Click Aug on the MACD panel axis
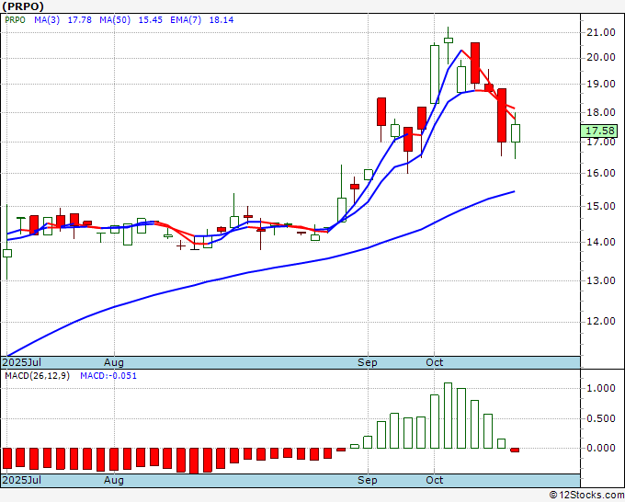 coord(114,480)
